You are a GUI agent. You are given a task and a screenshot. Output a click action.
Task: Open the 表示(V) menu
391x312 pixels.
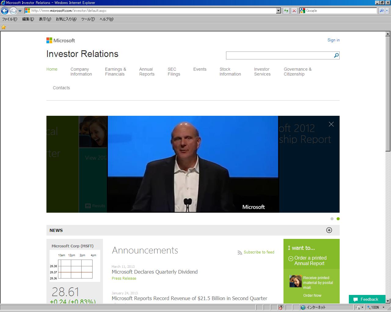tap(45, 19)
